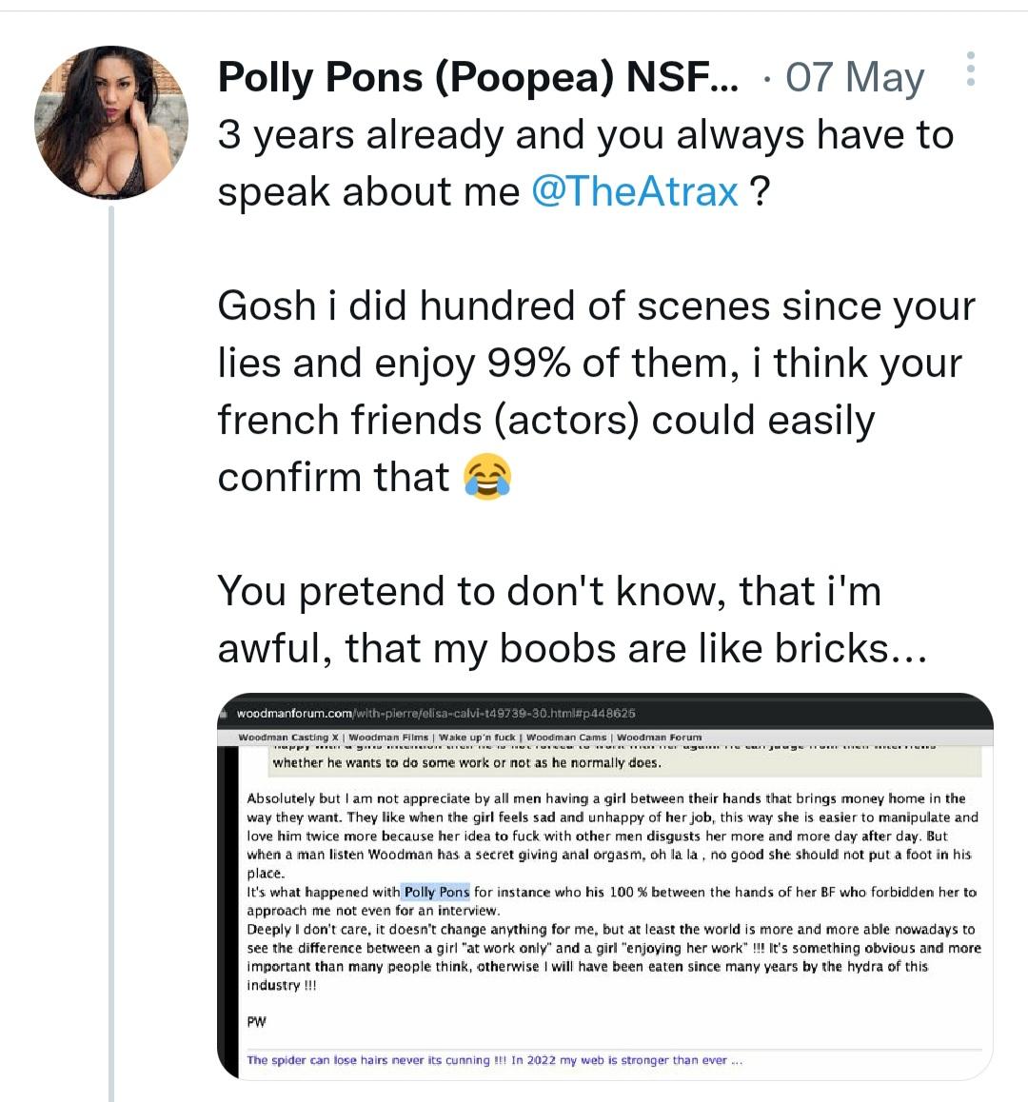Image resolution: width=1028 pixels, height=1102 pixels.
Task: Open the tweet's three-dot more options menu
Action: coord(970,69)
